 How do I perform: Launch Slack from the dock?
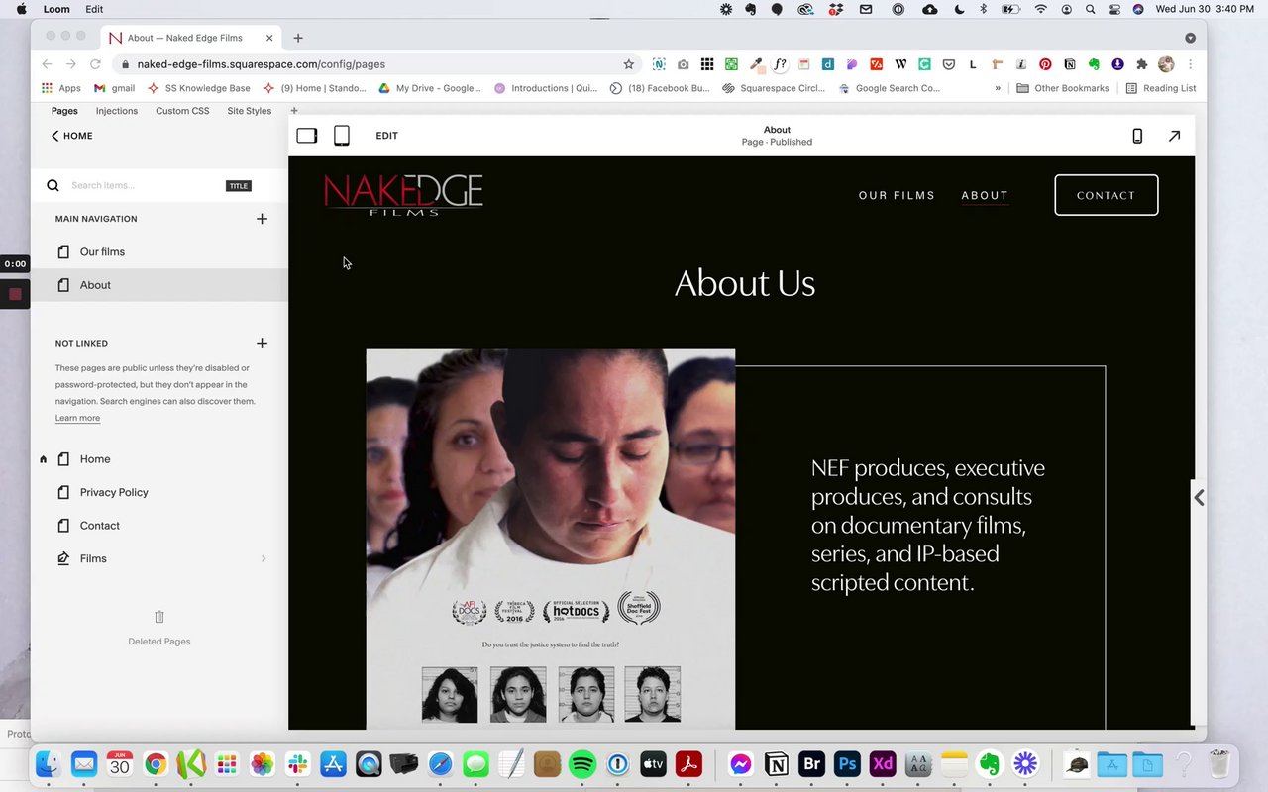coord(297,764)
